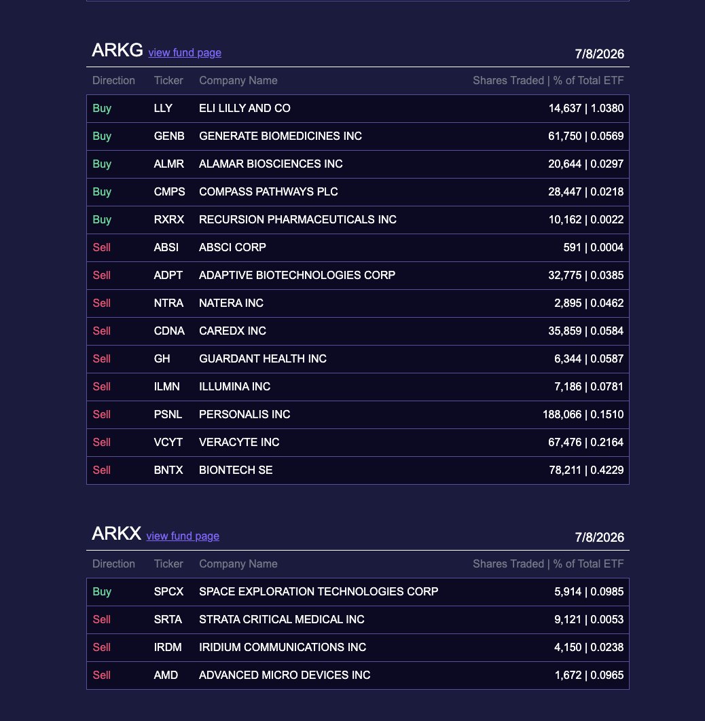Select ABSCI CORP company name
The width and height of the screenshot is (705, 721).
point(232,247)
